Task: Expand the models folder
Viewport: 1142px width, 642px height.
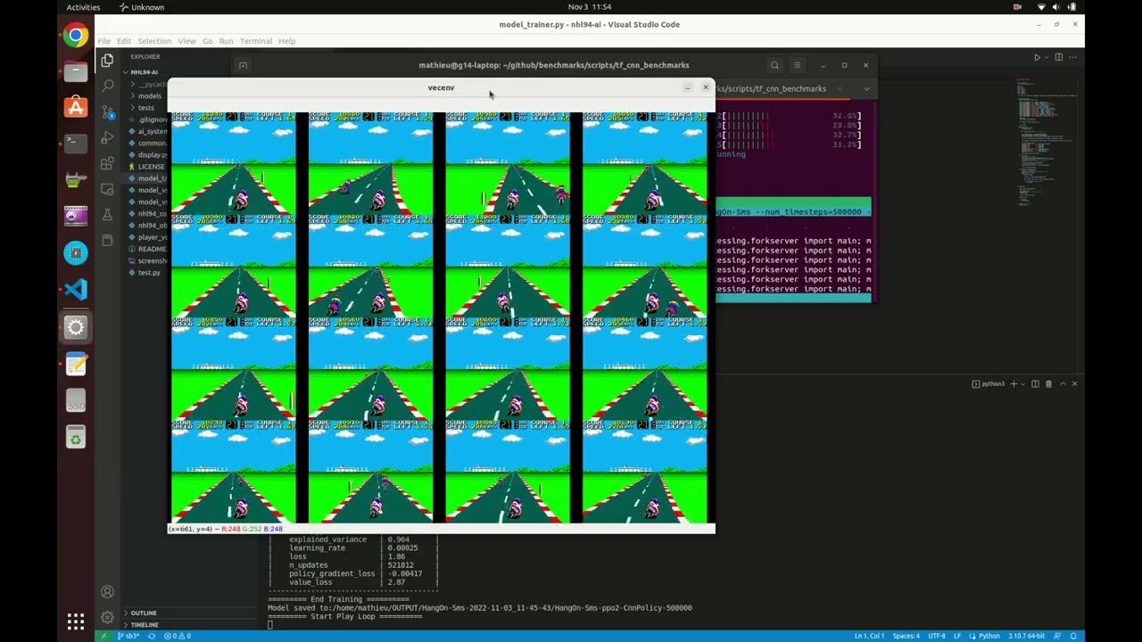Action: click(148, 95)
